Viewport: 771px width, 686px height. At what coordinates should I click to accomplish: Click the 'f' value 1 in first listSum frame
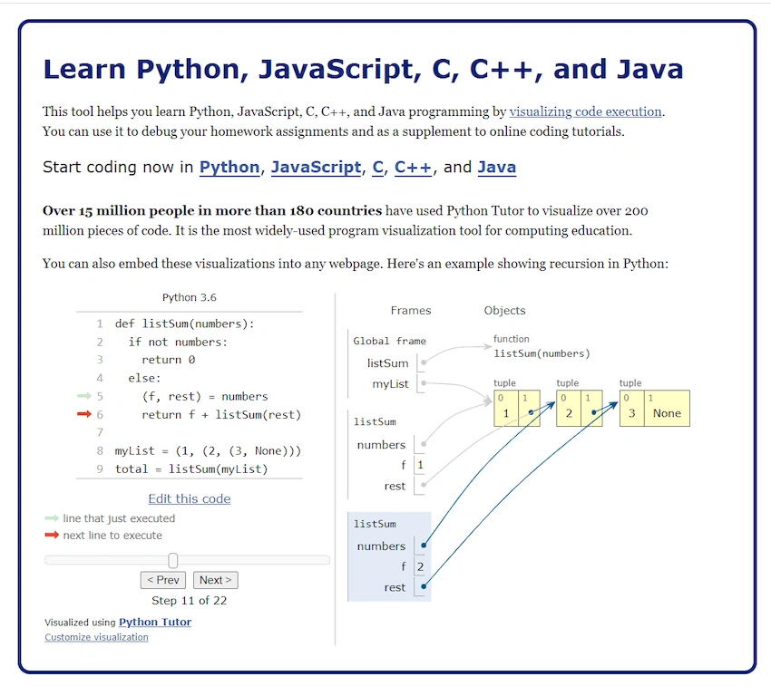[x=420, y=465]
